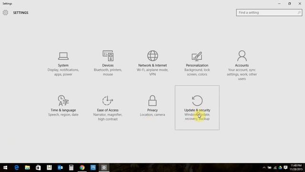Open the Windows Start menu
This screenshot has height=172, width=305.
[x=5, y=168]
